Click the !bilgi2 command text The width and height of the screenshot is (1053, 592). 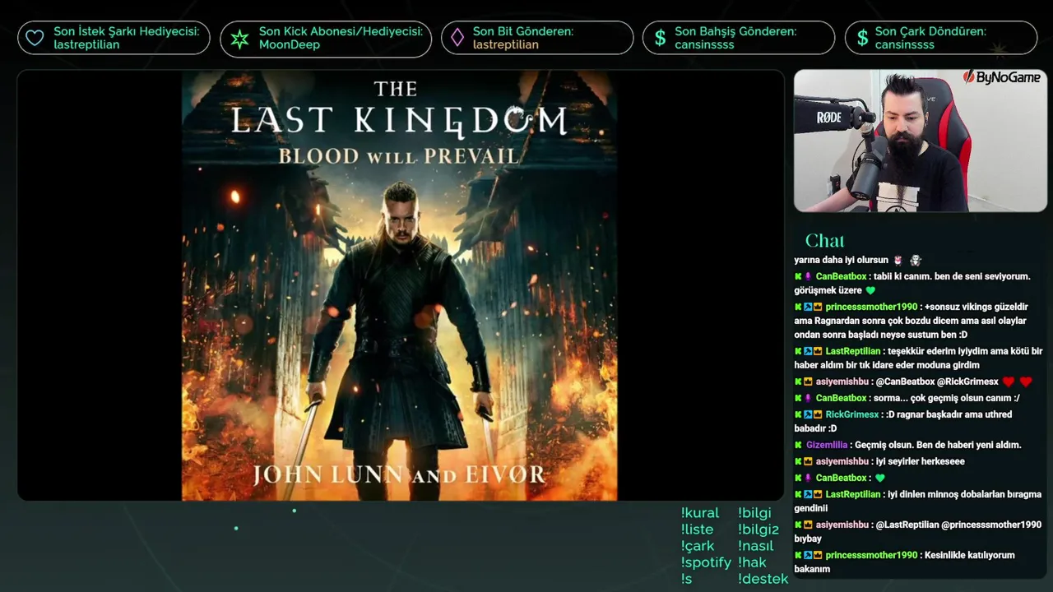pos(758,530)
